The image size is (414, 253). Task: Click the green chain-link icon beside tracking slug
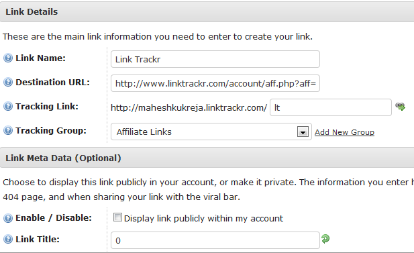pyautogui.click(x=401, y=107)
